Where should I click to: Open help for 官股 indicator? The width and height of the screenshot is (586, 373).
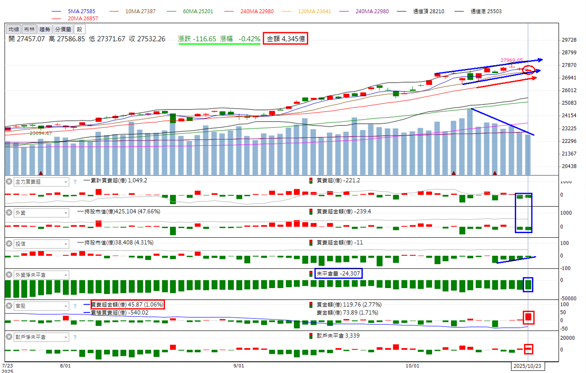tap(75, 306)
